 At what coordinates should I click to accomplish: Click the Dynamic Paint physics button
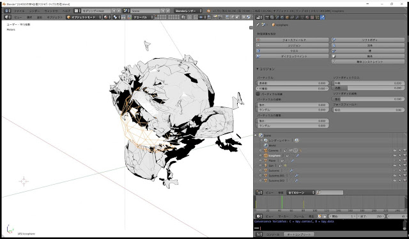tap(292, 56)
